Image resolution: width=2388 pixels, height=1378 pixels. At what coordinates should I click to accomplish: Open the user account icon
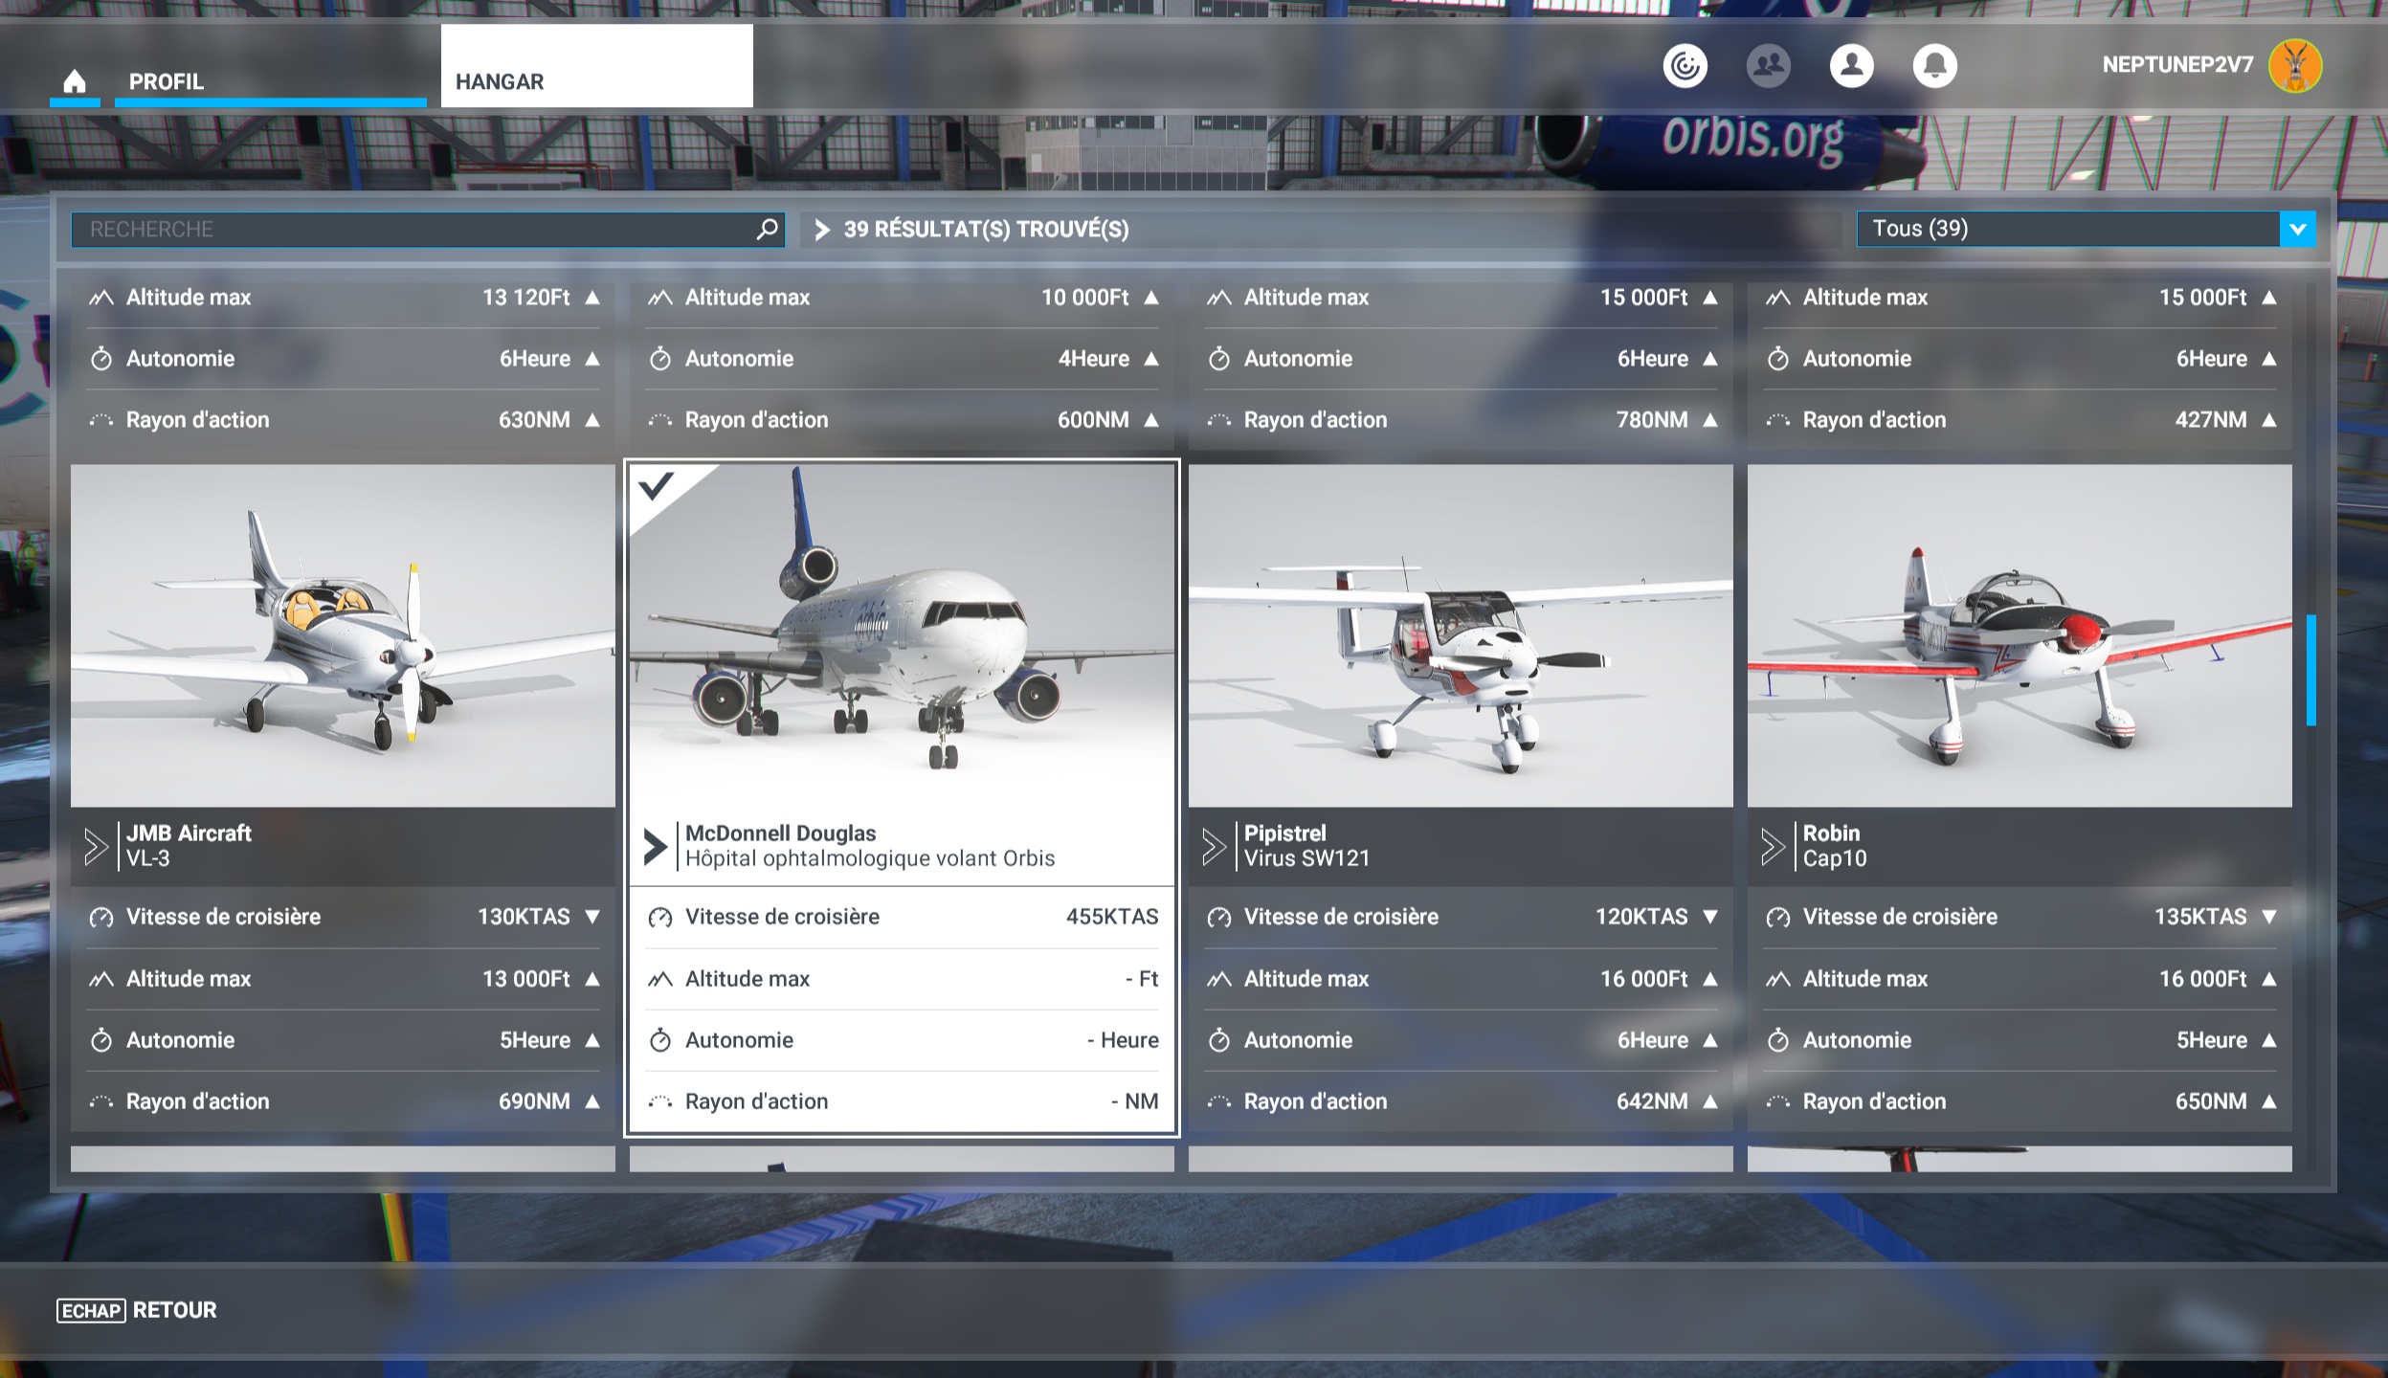[x=1851, y=66]
